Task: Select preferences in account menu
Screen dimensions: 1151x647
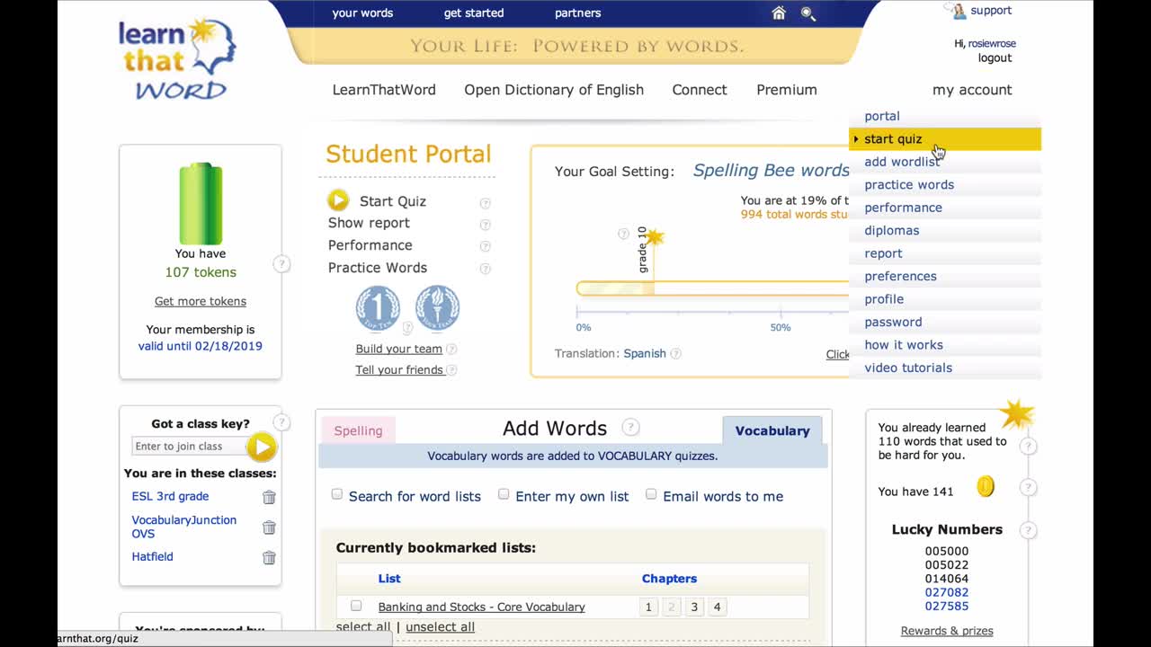Action: 945,276
